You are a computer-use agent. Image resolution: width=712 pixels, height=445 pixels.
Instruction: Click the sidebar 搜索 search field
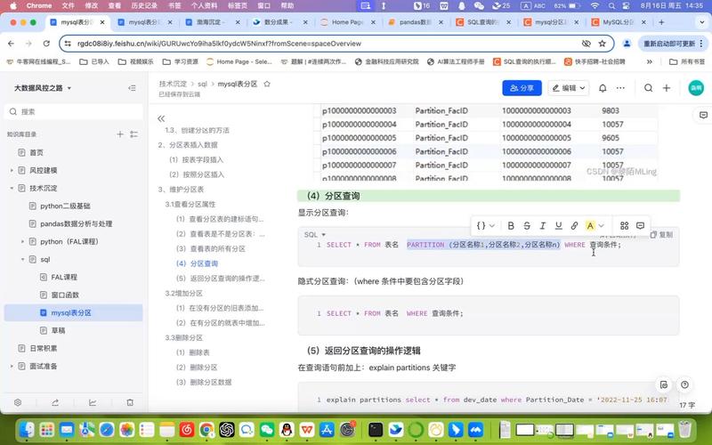point(74,112)
